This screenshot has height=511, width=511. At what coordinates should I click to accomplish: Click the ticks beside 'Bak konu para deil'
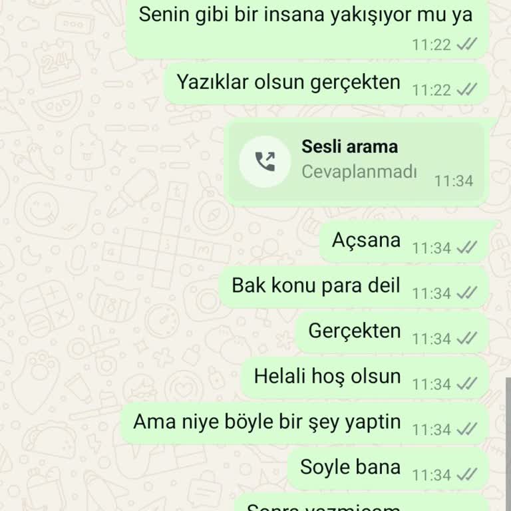[x=467, y=293]
